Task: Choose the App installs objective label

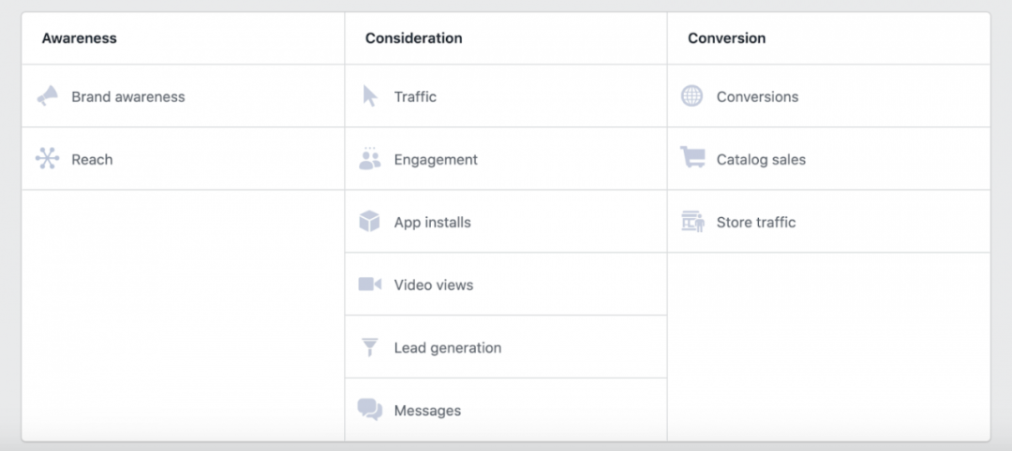Action: pos(432,222)
